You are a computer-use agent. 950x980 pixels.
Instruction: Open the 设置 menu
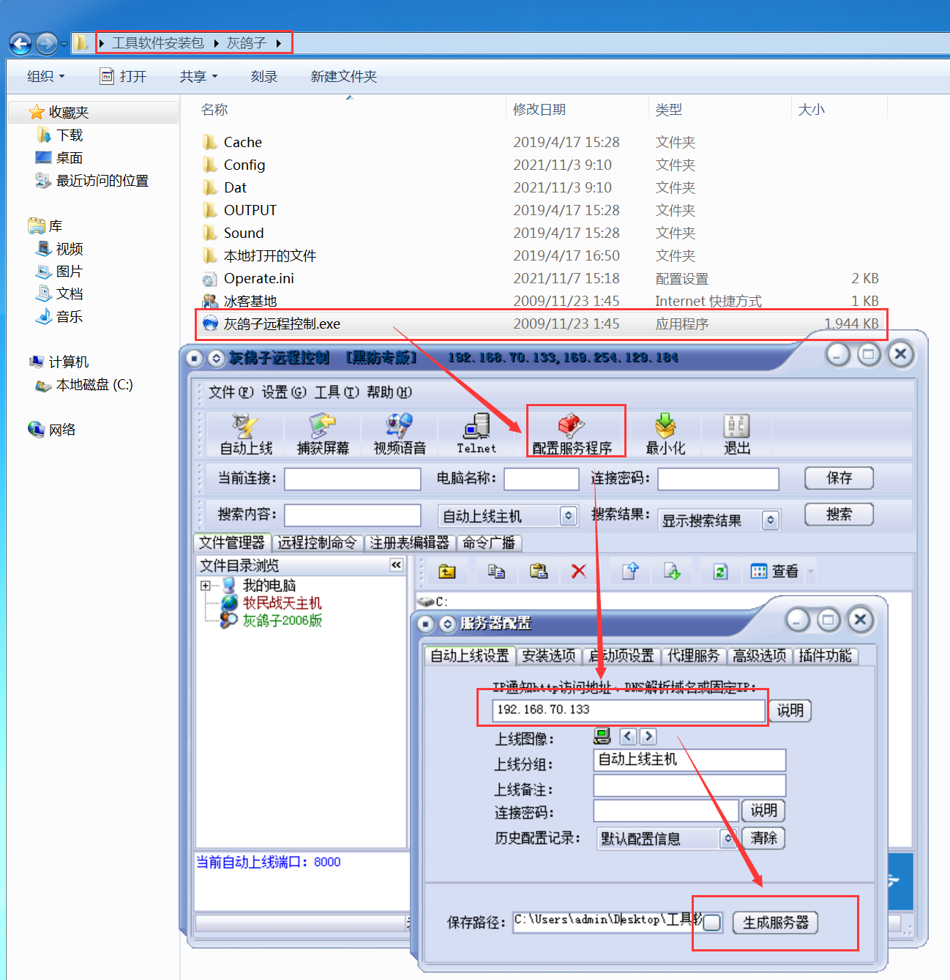(x=284, y=392)
